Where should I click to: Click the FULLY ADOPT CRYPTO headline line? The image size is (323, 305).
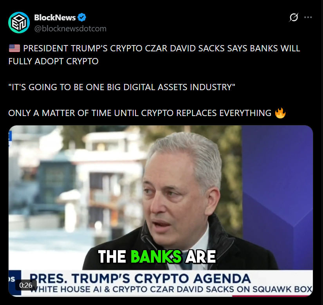(53, 61)
